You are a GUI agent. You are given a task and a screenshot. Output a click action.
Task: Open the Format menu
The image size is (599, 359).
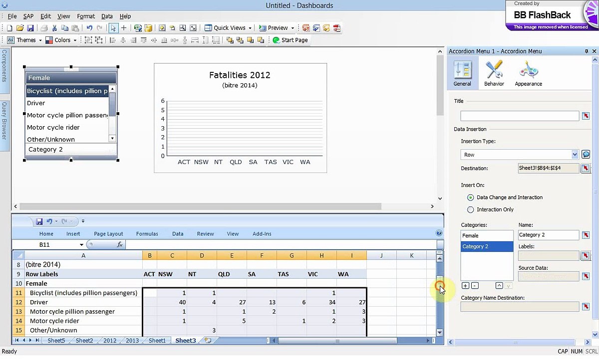(86, 16)
